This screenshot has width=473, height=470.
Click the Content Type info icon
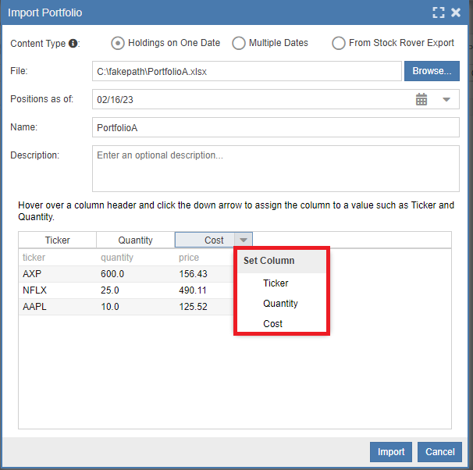[x=73, y=44]
